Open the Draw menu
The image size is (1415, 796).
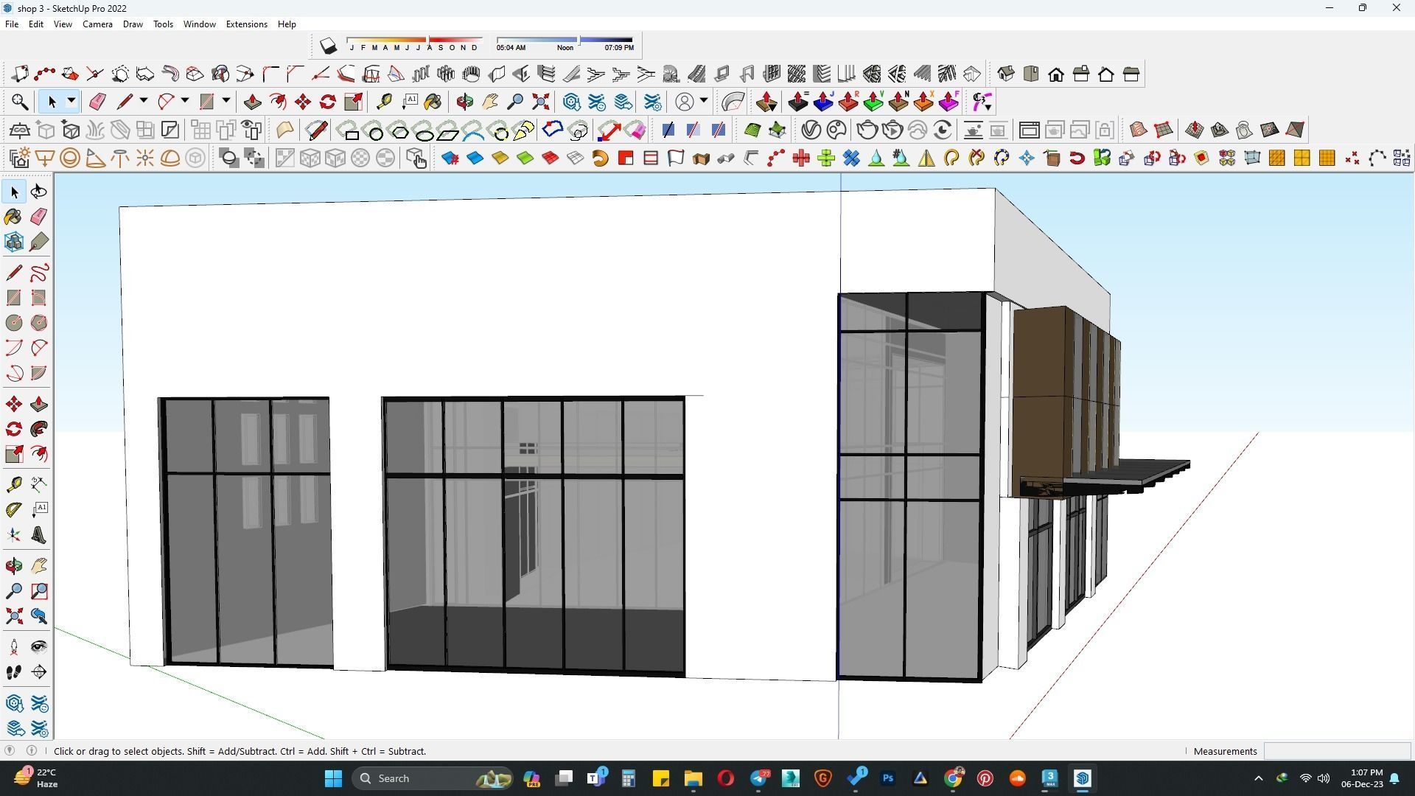133,24
